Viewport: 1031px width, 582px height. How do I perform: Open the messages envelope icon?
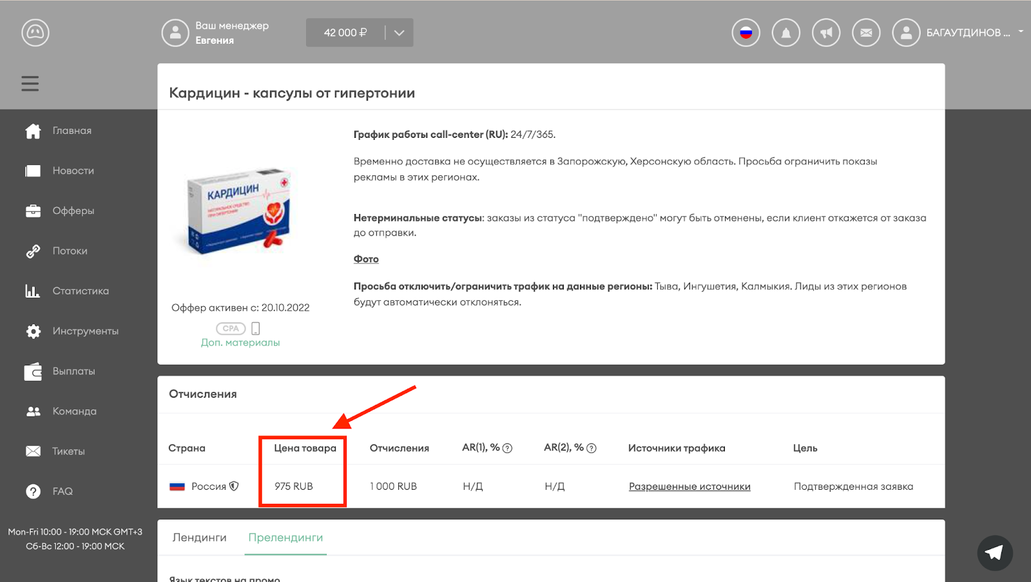click(866, 33)
